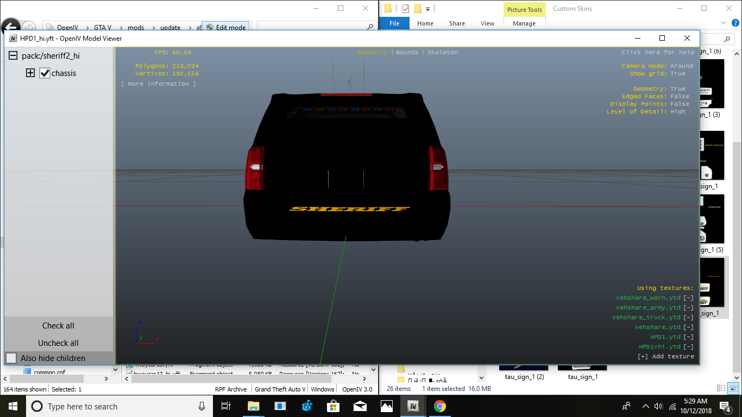Open the Microsoft Store taskbar icon
742x417 pixels.
point(333,406)
